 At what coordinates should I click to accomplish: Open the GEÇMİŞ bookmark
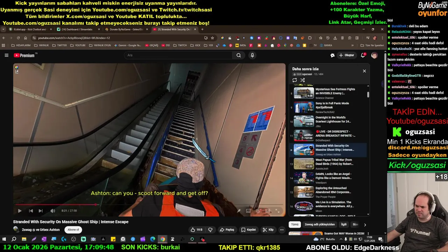(151, 45)
